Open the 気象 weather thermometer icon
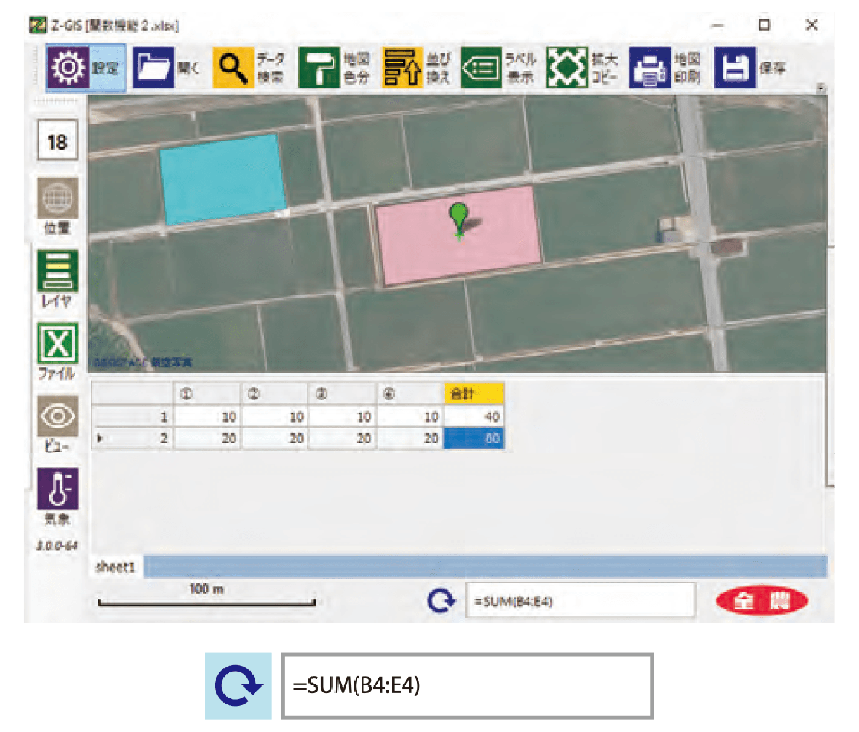 point(58,489)
